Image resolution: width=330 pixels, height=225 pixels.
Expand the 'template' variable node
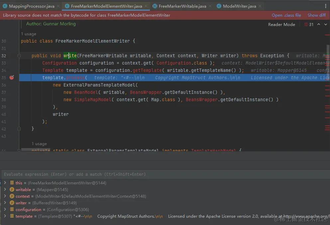pos(5,216)
